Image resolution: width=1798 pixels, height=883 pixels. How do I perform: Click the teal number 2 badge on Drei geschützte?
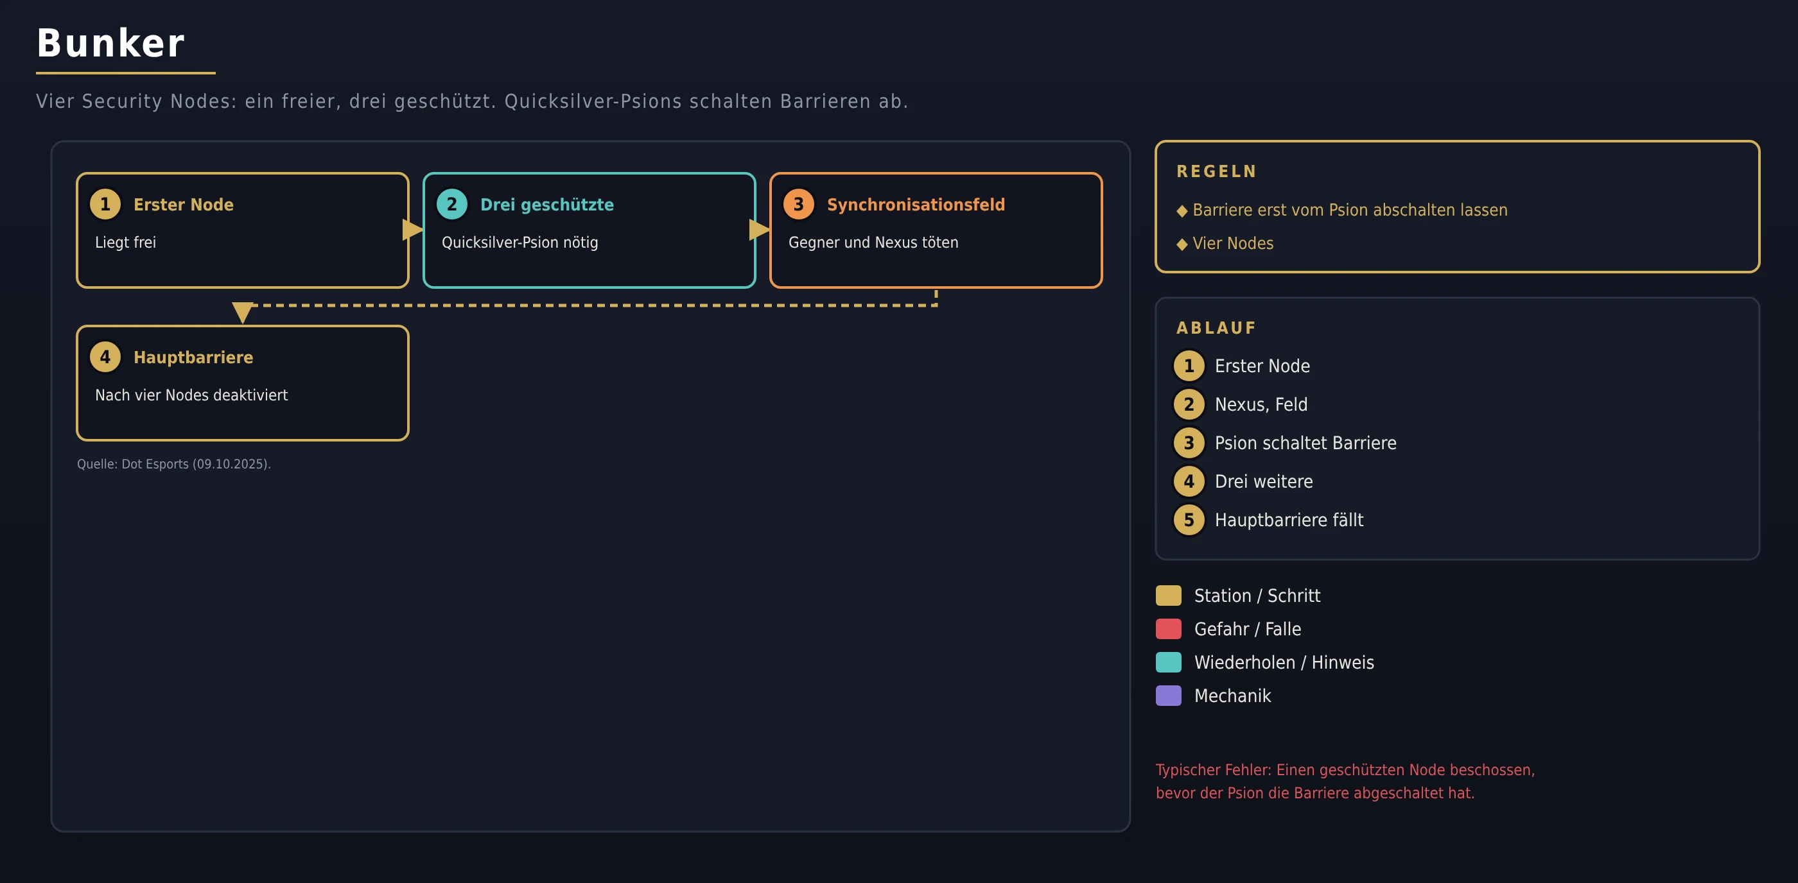[451, 204]
